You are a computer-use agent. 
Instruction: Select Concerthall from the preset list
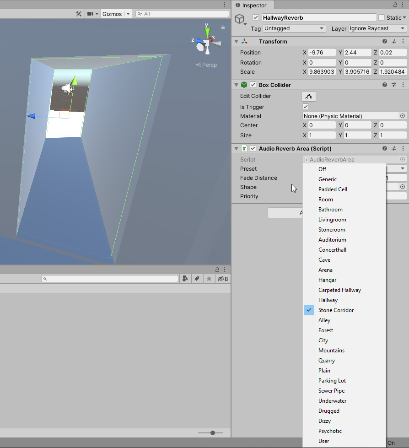pos(333,249)
